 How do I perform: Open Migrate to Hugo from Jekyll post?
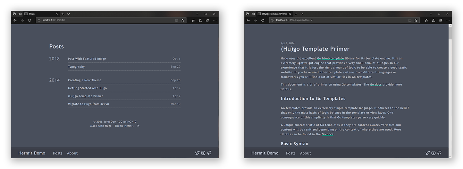click(89, 104)
